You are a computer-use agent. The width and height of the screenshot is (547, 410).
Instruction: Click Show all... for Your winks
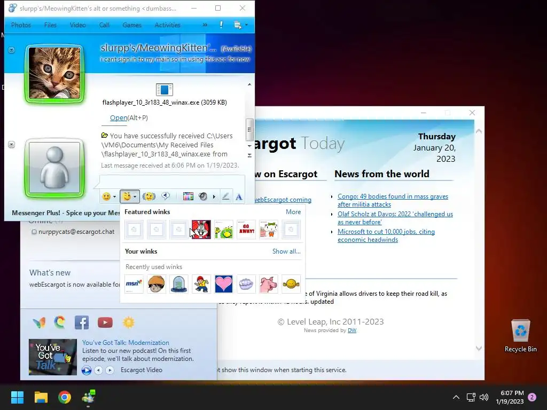click(286, 251)
